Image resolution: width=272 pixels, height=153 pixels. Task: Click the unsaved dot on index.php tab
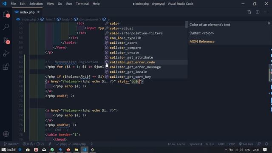(x=38, y=12)
